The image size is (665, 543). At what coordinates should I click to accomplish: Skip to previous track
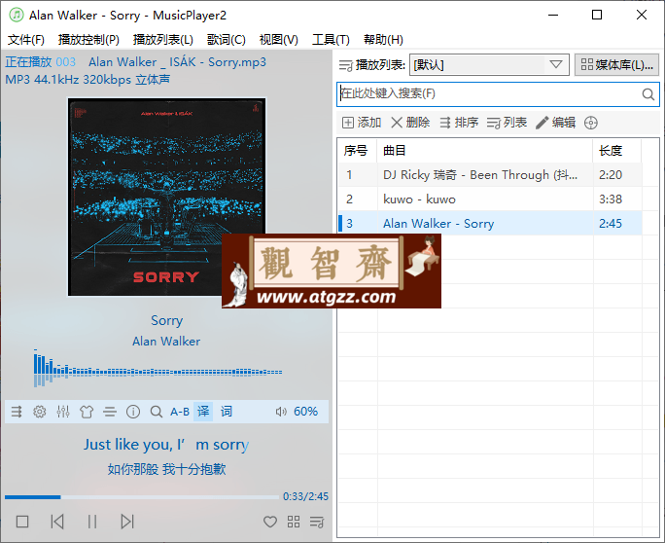(x=57, y=522)
